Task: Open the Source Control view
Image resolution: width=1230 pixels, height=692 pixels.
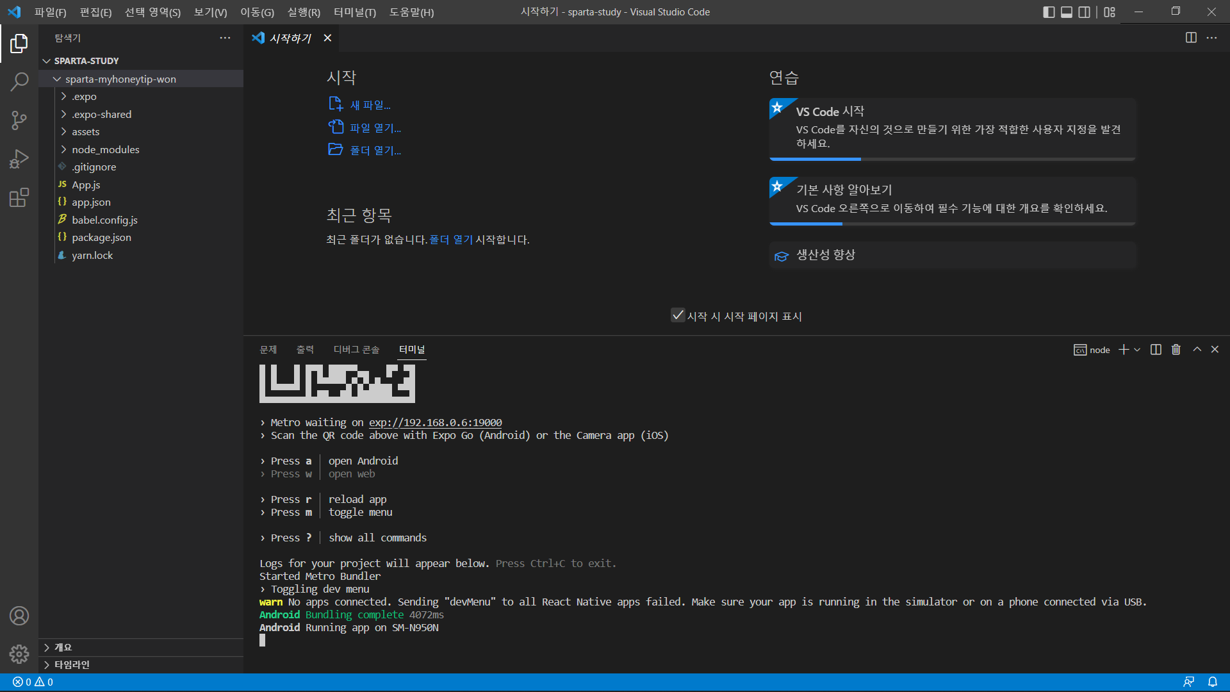Action: point(19,120)
